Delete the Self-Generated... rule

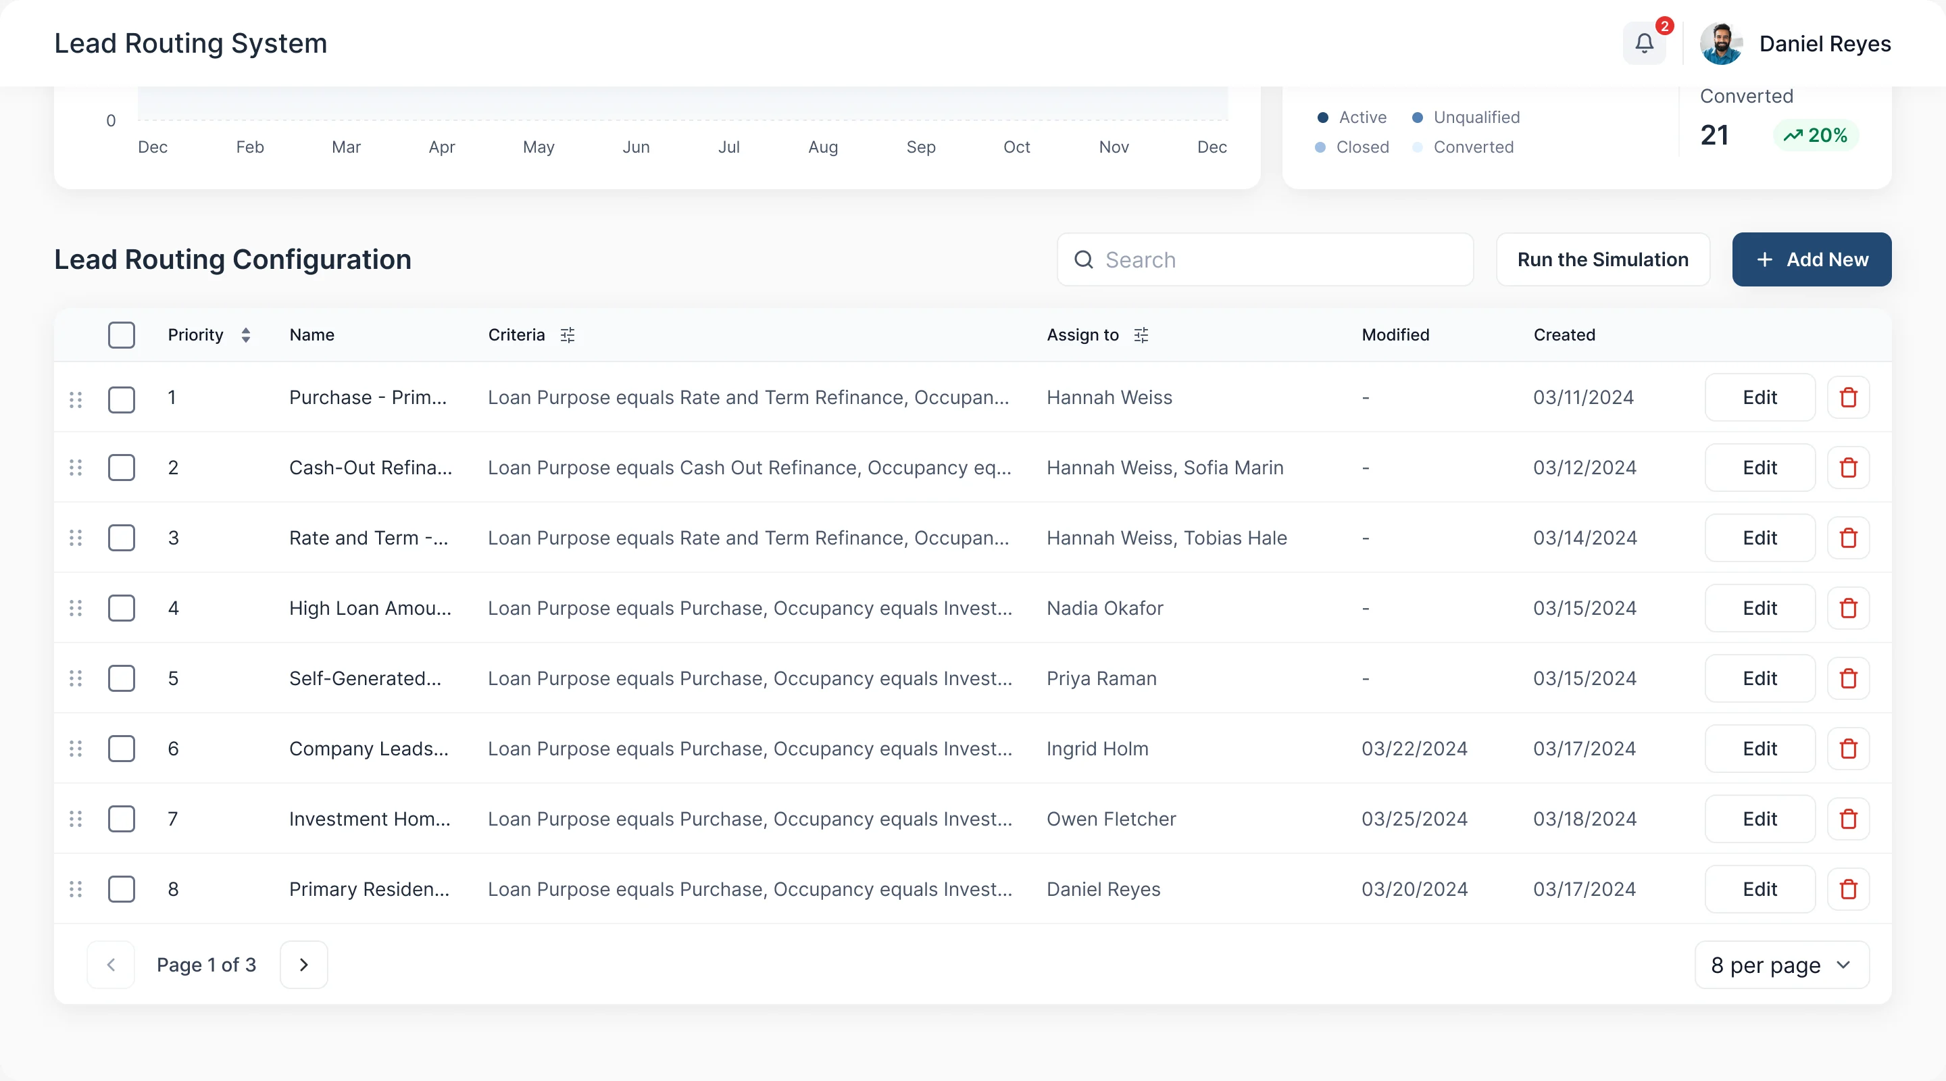(1848, 678)
